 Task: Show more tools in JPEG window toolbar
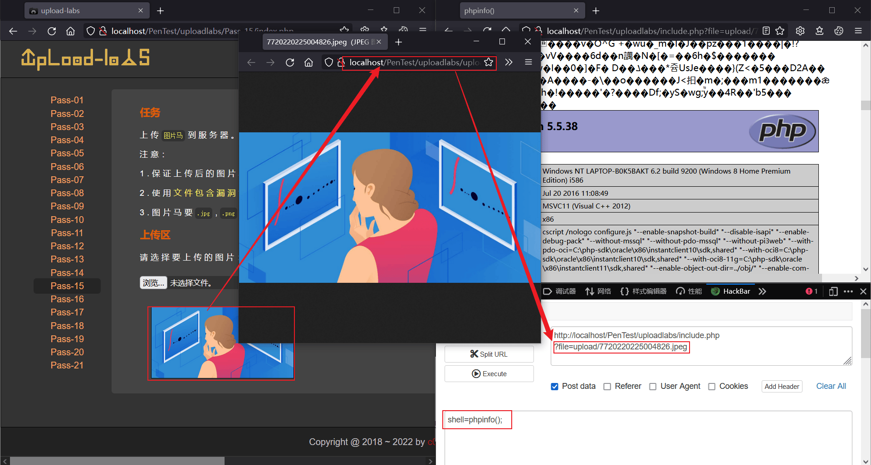pos(509,62)
